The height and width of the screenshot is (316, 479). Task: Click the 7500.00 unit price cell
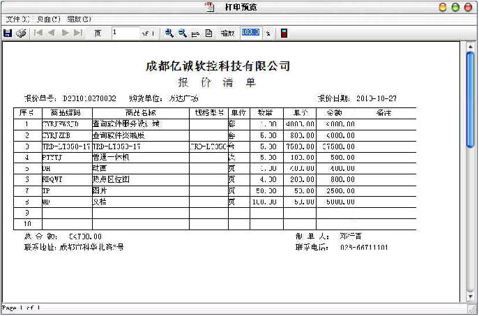(x=300, y=146)
